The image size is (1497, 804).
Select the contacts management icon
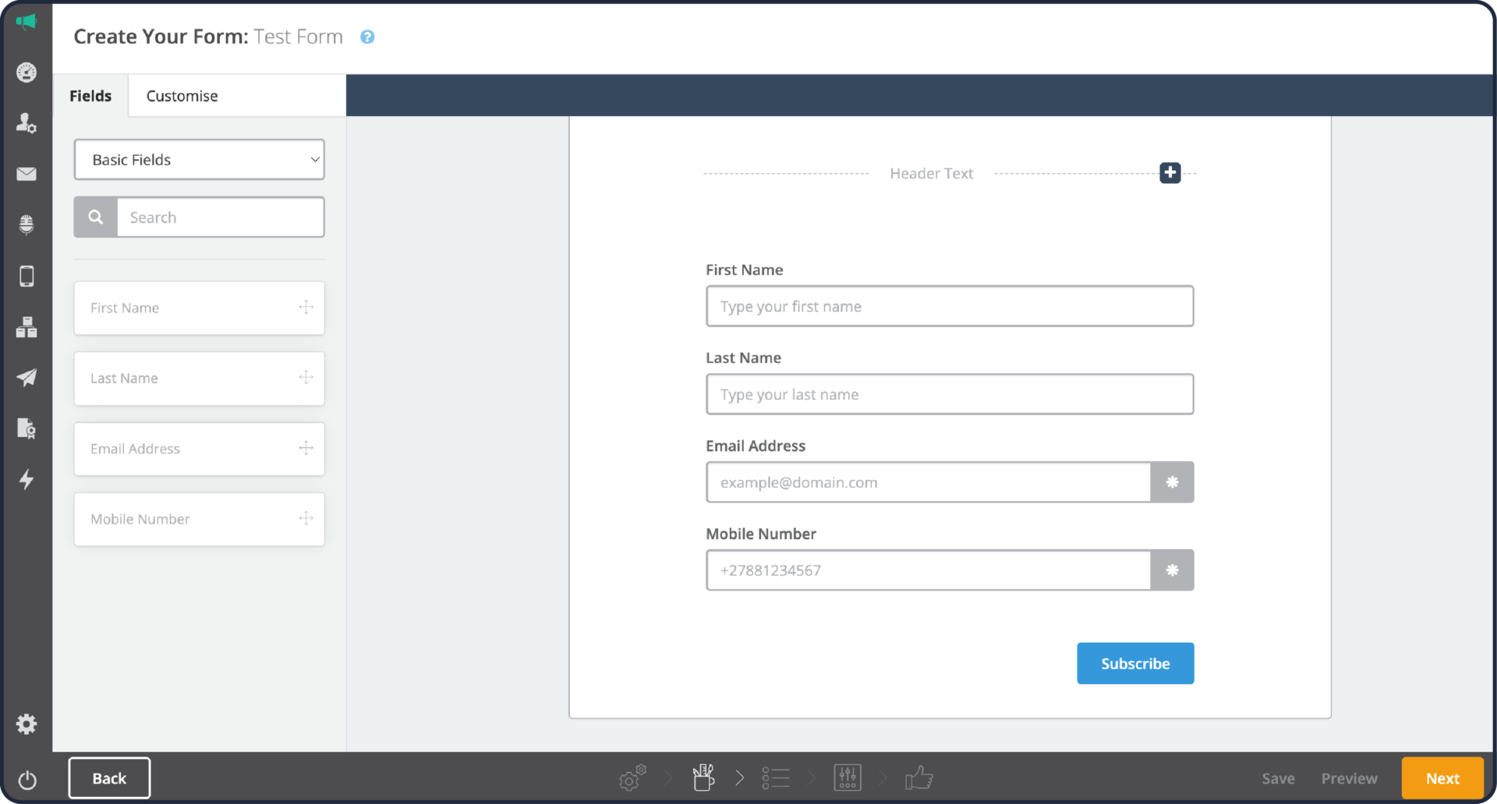coord(26,122)
